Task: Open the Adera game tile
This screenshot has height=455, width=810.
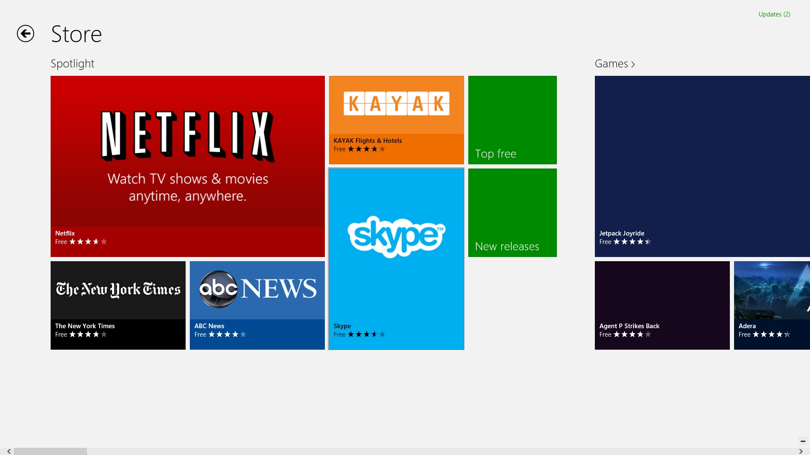Action: (772, 305)
